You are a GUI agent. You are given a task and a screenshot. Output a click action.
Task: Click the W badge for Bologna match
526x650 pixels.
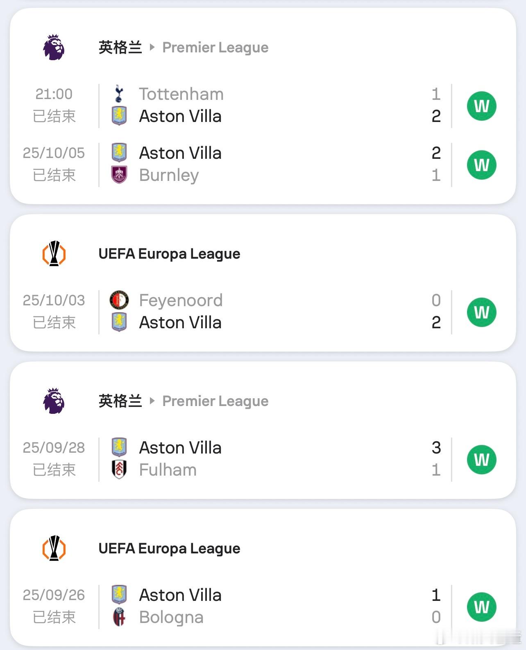(x=481, y=607)
